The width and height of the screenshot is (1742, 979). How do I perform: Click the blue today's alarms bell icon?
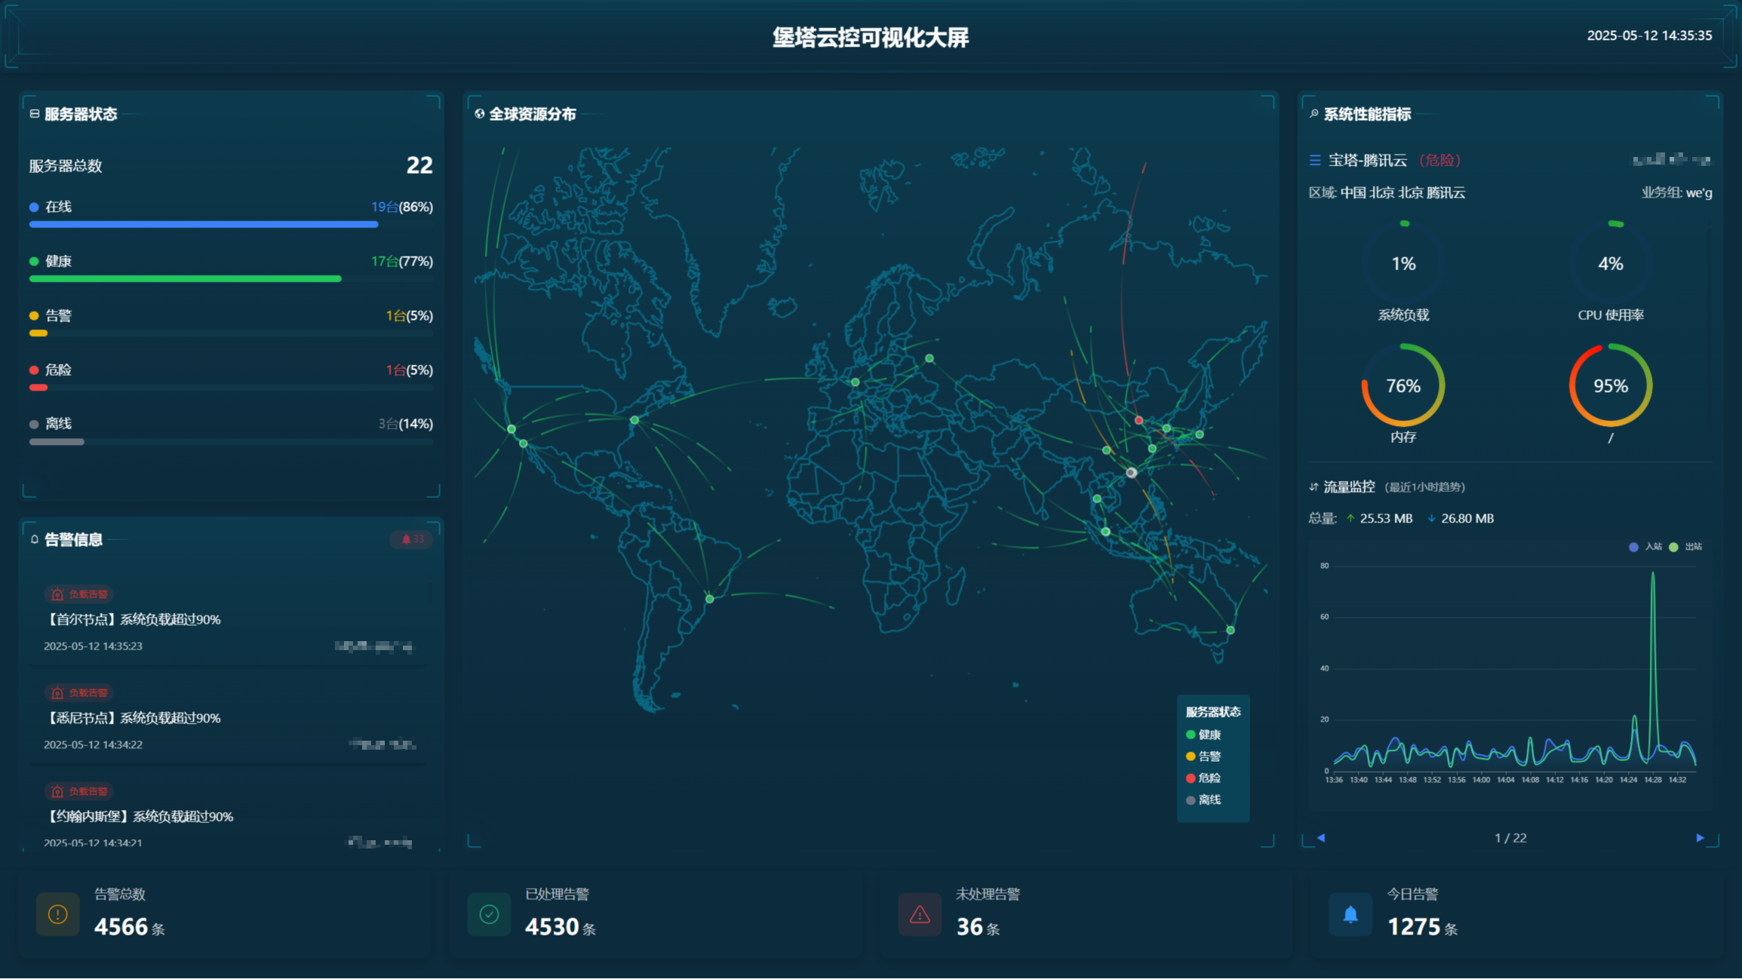(1350, 915)
